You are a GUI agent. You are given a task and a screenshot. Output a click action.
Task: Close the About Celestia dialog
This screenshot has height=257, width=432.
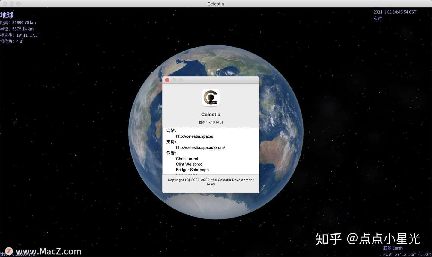(x=167, y=80)
